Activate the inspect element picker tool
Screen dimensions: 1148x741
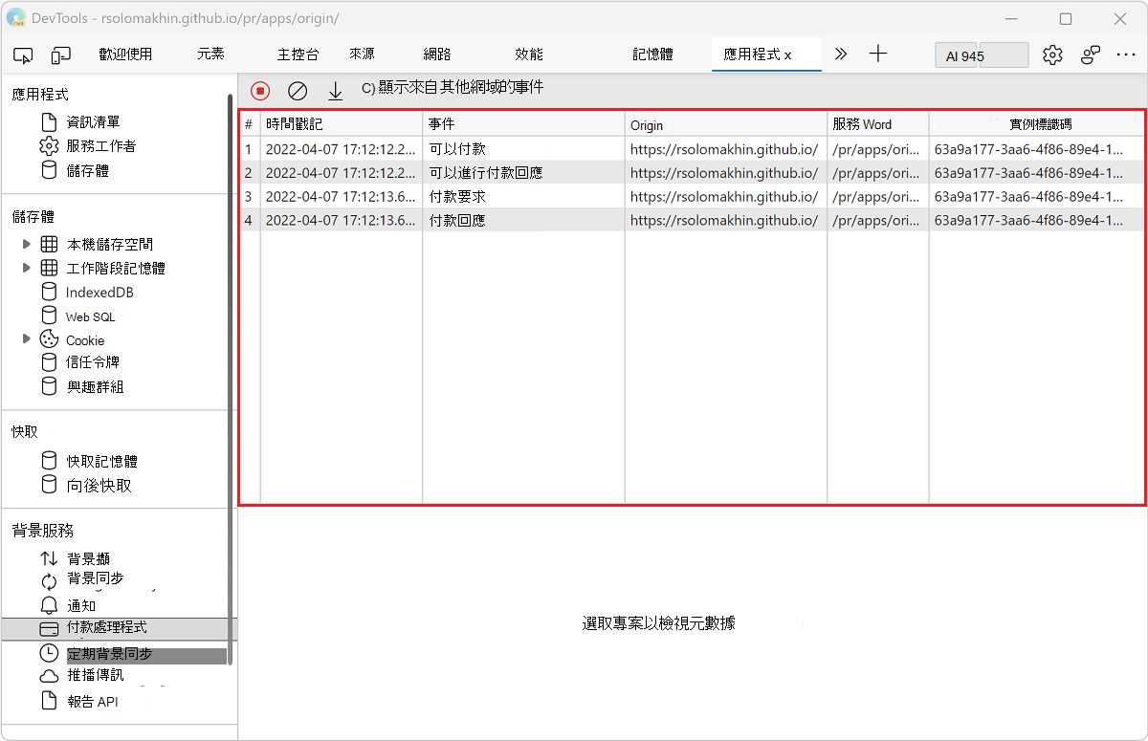pos(23,54)
